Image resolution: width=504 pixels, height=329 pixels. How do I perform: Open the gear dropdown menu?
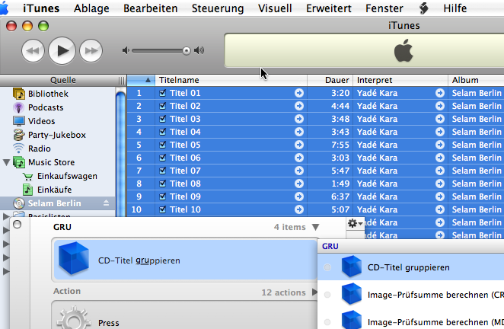pyautogui.click(x=355, y=223)
